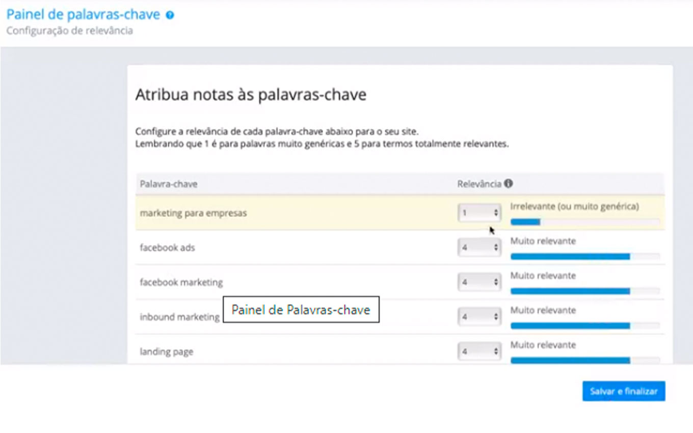Click relevance bar for marketing para empresas
The height and width of the screenshot is (433, 693).
[585, 222]
